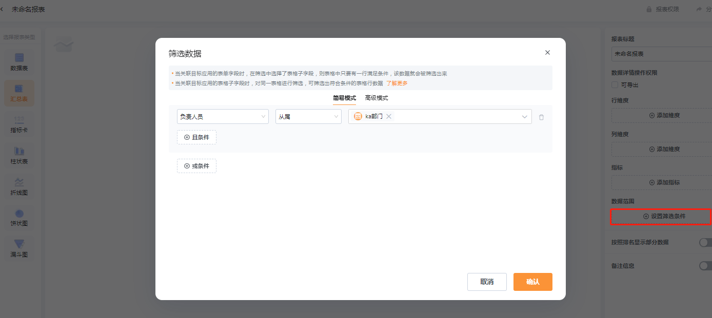Toggle the 可导出 checkbox
This screenshot has height=318, width=712.
pos(615,85)
